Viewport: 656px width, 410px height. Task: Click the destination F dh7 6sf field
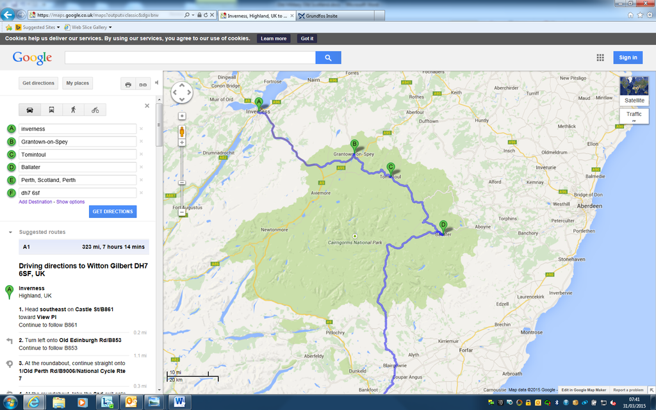pyautogui.click(x=78, y=193)
